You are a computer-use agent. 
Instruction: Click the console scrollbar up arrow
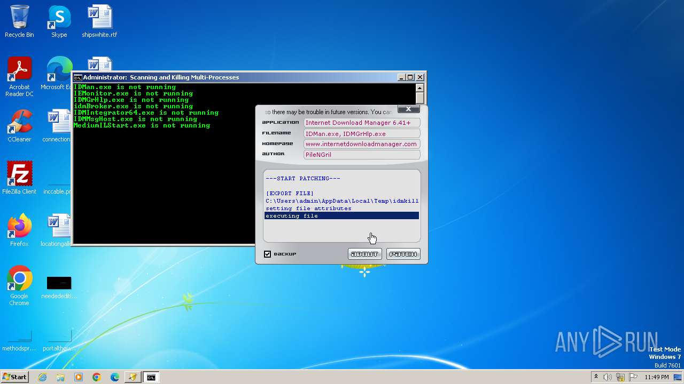pyautogui.click(x=419, y=88)
